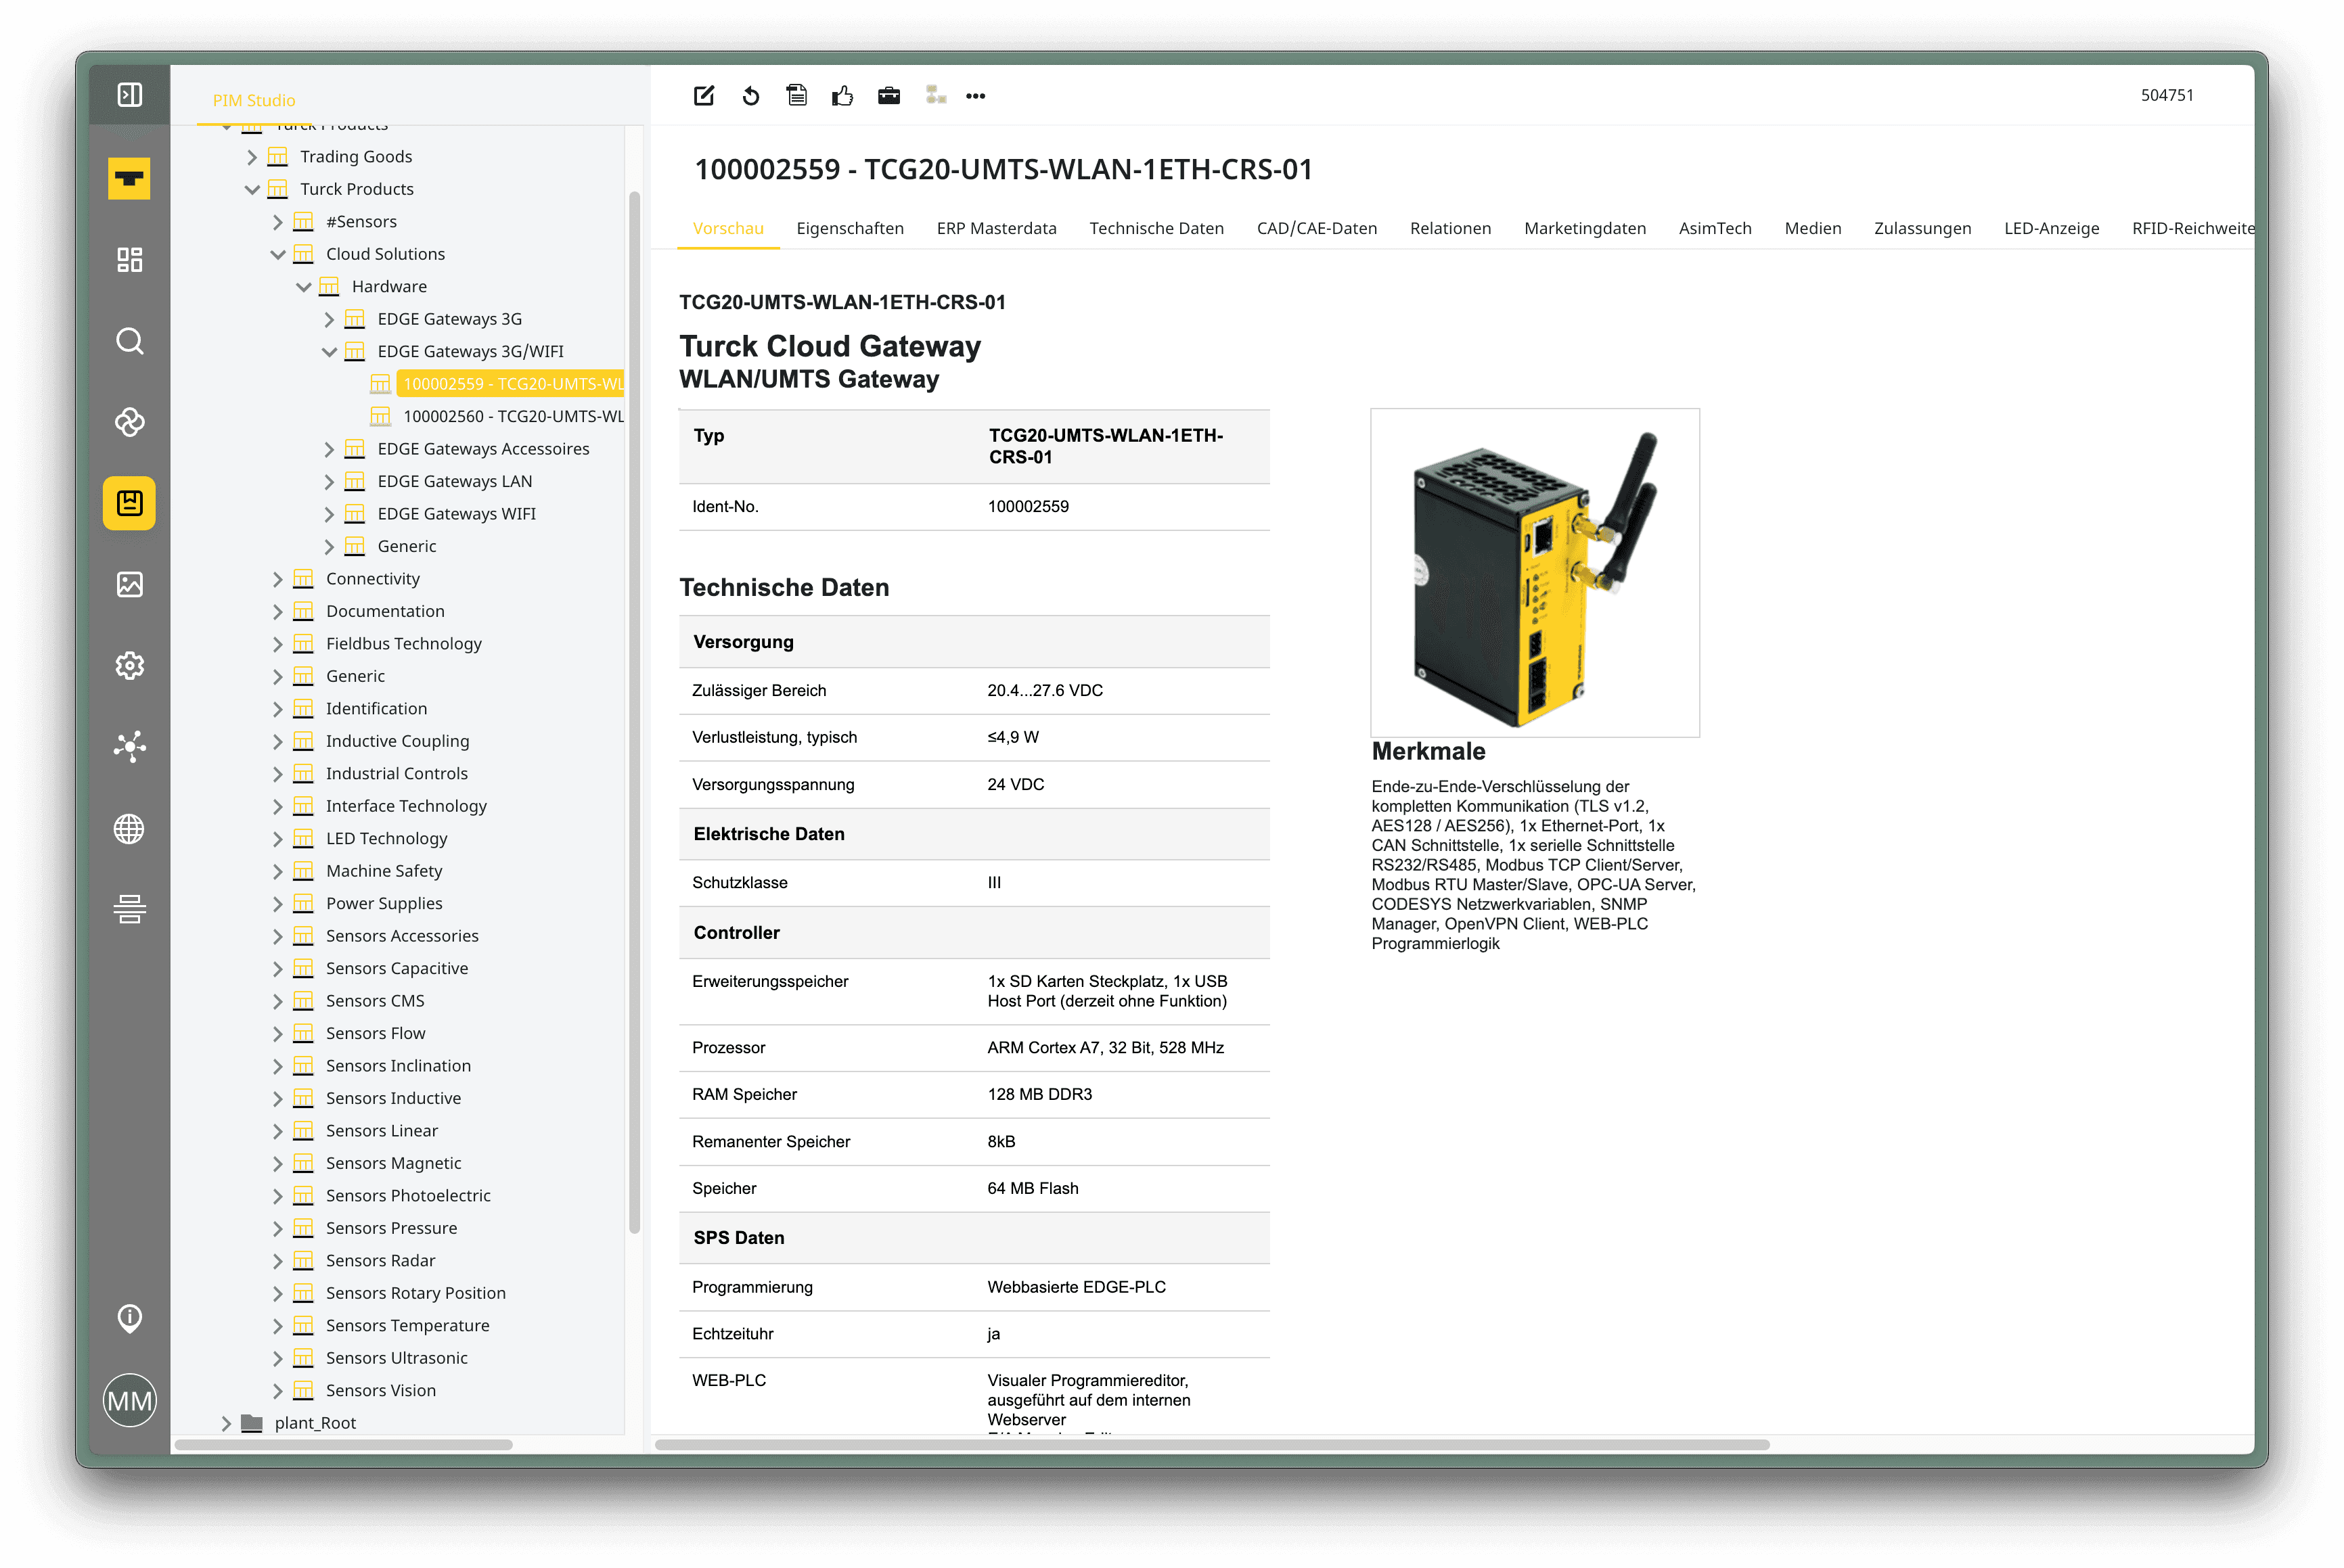The width and height of the screenshot is (2344, 1568).
Task: Select tree item 100002560 - TCG20-UMTS-WL
Action: pos(513,416)
